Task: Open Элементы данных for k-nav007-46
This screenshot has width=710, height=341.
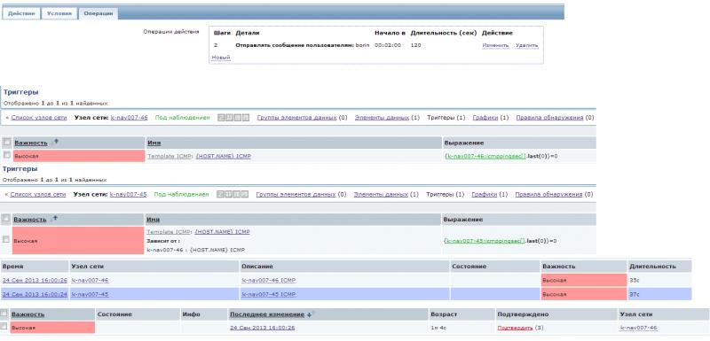Action: (382, 118)
